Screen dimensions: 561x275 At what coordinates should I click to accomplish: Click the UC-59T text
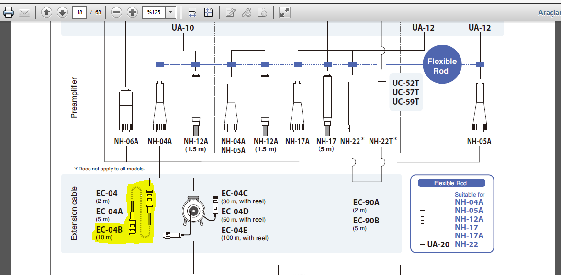pos(406,101)
